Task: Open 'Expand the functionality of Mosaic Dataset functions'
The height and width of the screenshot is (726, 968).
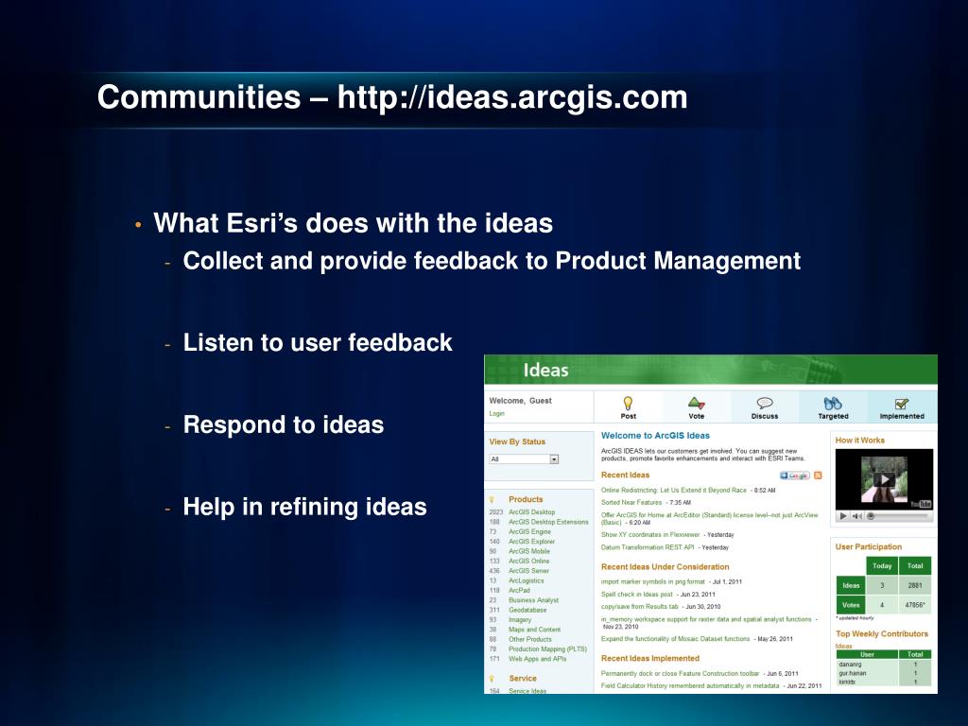Action: click(675, 639)
